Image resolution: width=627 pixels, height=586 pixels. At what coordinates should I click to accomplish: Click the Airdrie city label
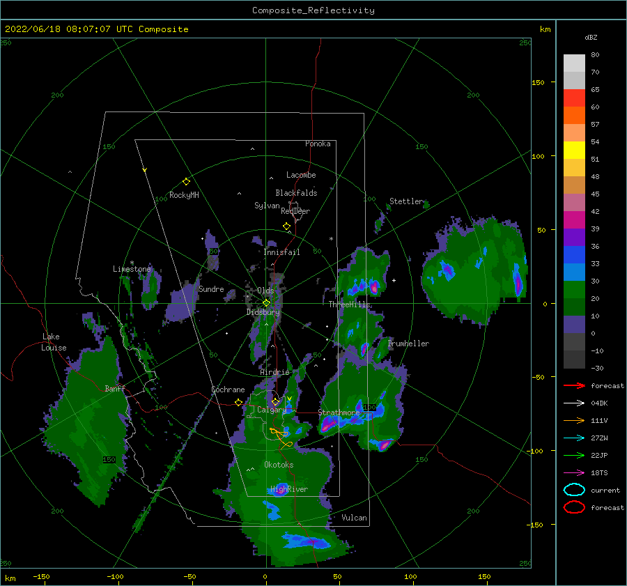coord(274,372)
